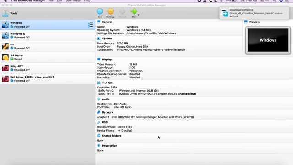Click the Preview panel heading
293x165 pixels.
point(254,22)
